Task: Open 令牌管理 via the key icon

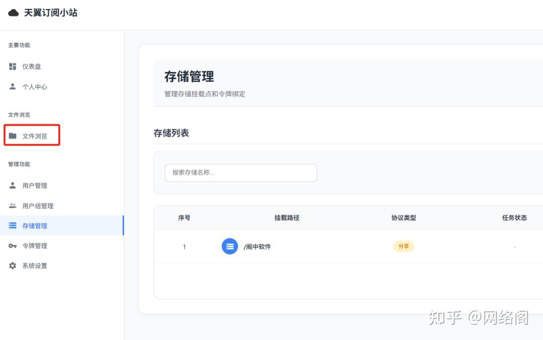Action: pos(12,245)
